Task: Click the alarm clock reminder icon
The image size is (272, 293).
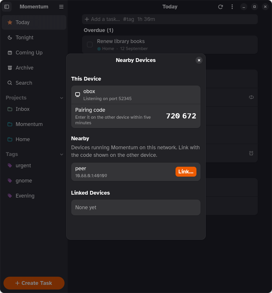Action: 251,153
